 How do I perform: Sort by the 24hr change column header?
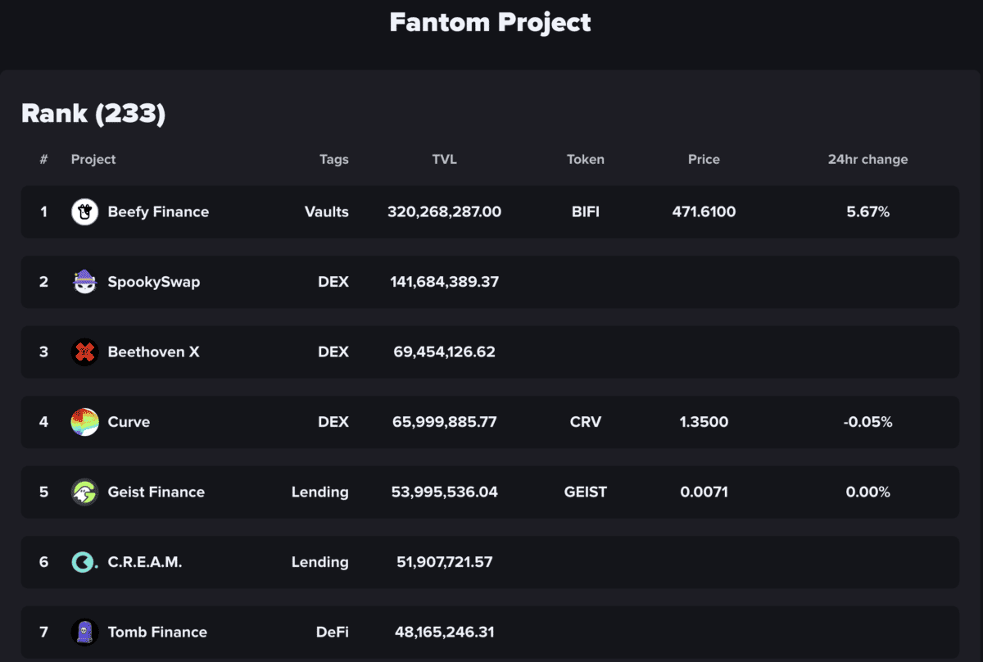[867, 160]
